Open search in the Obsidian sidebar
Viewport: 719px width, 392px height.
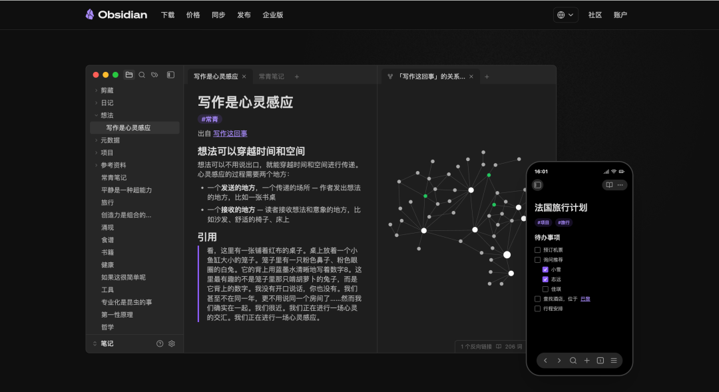pyautogui.click(x=141, y=75)
